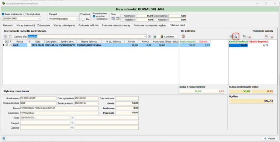Uncheck the NALE row checkbox in the grid
Image resolution: width=280 pixels, height=142 pixels.
pos(7,45)
